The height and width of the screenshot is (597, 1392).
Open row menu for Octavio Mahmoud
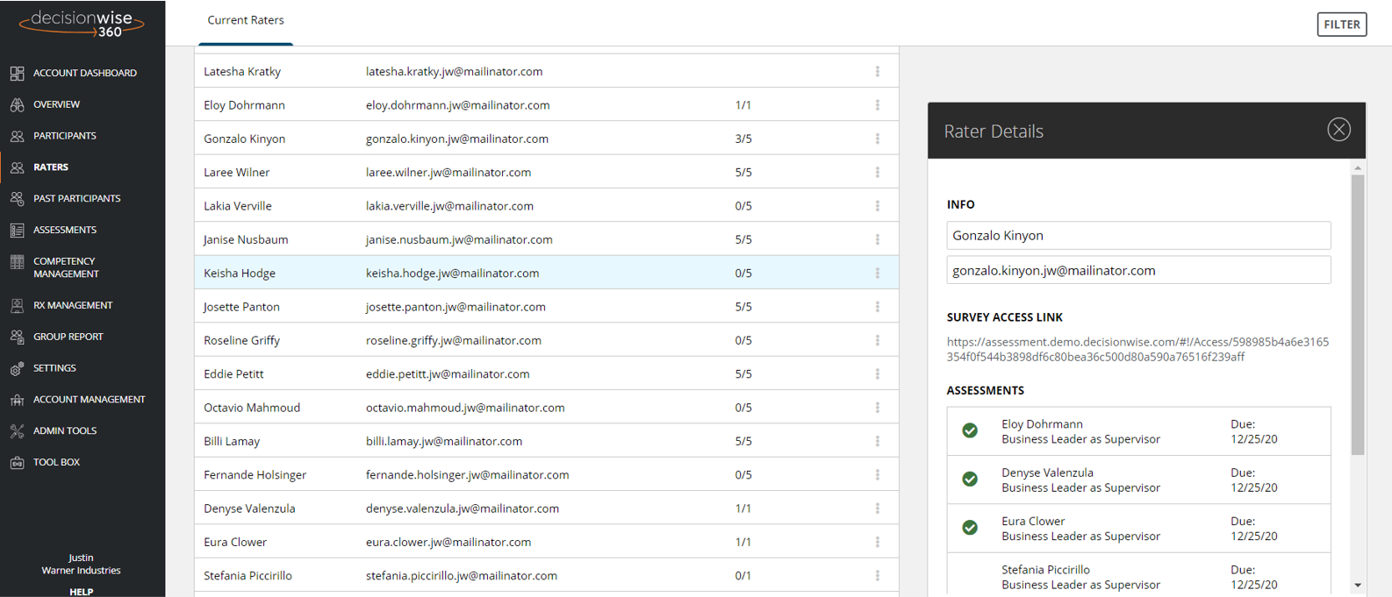(x=877, y=408)
